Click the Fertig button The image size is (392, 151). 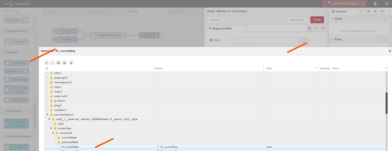click(x=317, y=20)
